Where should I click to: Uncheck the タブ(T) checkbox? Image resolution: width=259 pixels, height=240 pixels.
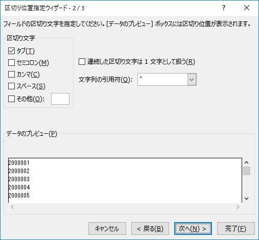point(11,51)
